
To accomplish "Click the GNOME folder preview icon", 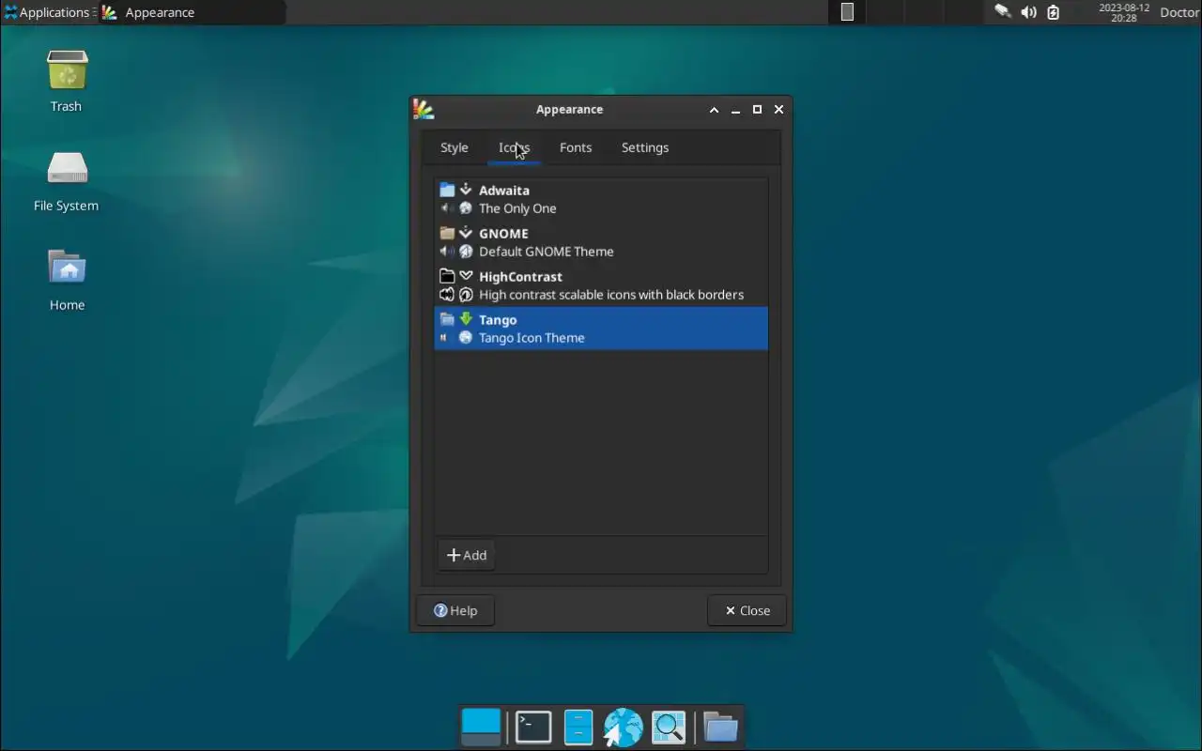I will [x=447, y=233].
